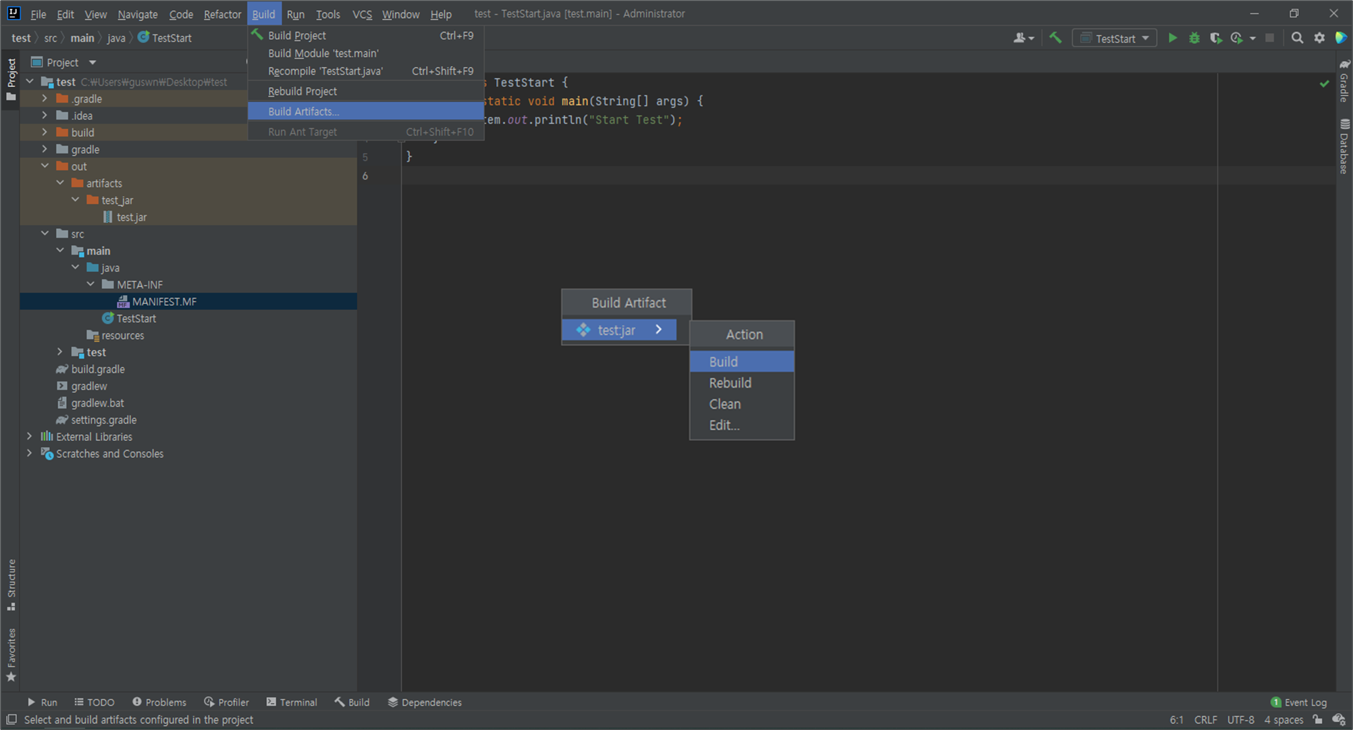Select Rebuild Project menu item
The width and height of the screenshot is (1353, 730).
click(365, 91)
